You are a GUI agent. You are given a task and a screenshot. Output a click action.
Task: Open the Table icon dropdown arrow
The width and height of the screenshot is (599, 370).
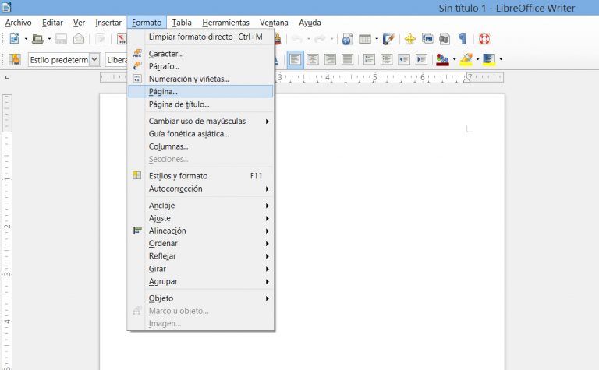(x=377, y=39)
